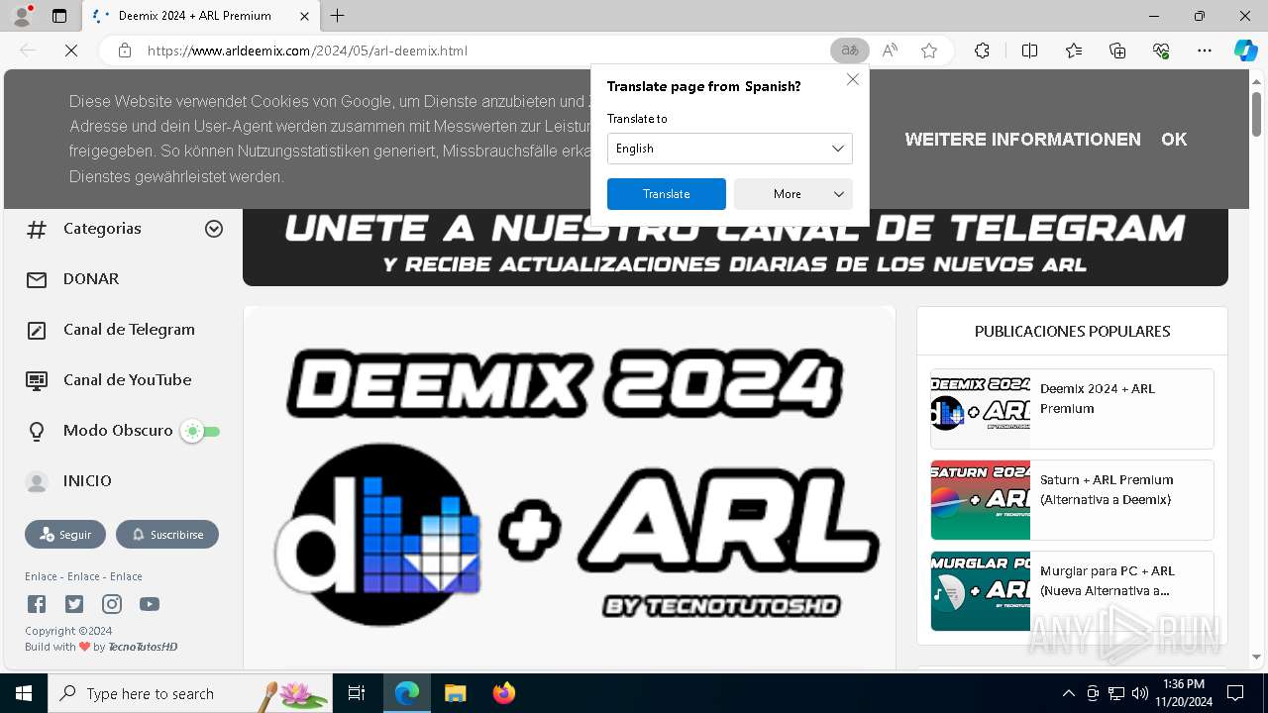Launch the Copilot sidebar
This screenshot has height=713, width=1268.
tap(1245, 51)
